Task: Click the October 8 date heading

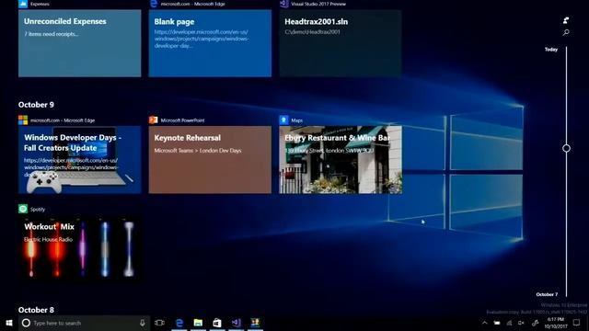Action: click(36, 310)
